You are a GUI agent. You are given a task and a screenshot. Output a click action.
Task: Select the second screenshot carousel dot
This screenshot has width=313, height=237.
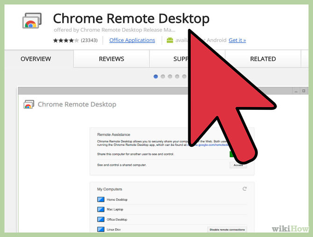tap(163, 77)
